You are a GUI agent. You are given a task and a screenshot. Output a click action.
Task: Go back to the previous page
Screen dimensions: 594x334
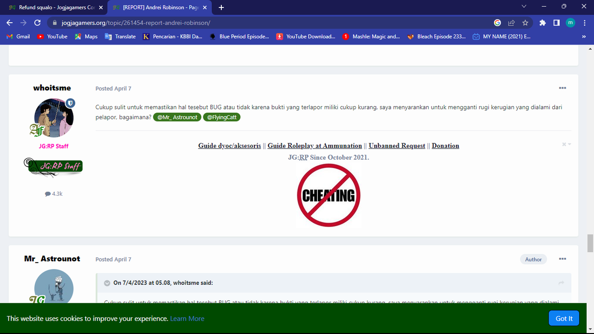10,23
